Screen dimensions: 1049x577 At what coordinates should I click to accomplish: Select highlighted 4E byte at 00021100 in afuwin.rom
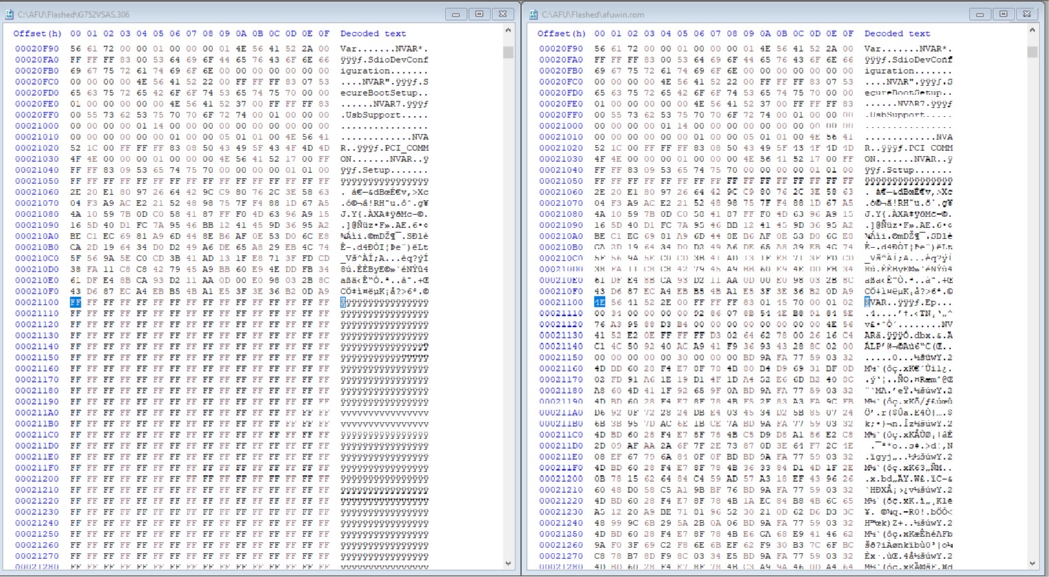pos(599,303)
